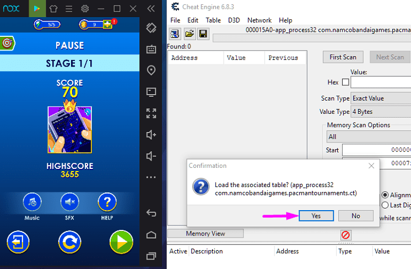Go to Nox home icon
This screenshot has width=411, height=269.
click(152, 235)
